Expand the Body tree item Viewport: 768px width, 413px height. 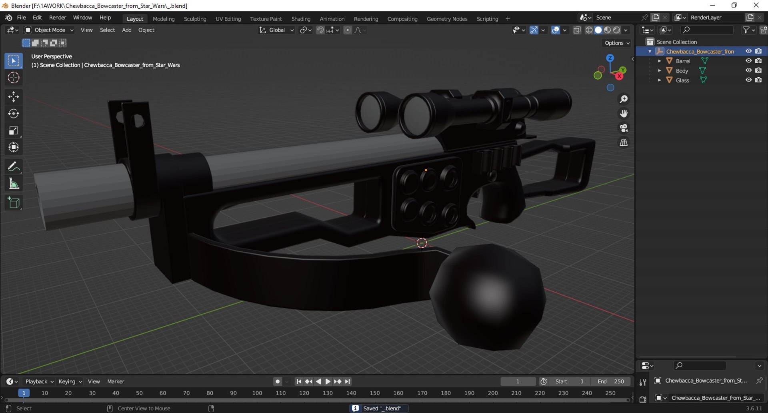coord(660,70)
